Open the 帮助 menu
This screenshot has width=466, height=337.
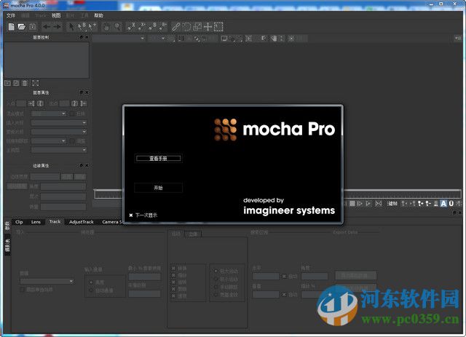tap(99, 15)
